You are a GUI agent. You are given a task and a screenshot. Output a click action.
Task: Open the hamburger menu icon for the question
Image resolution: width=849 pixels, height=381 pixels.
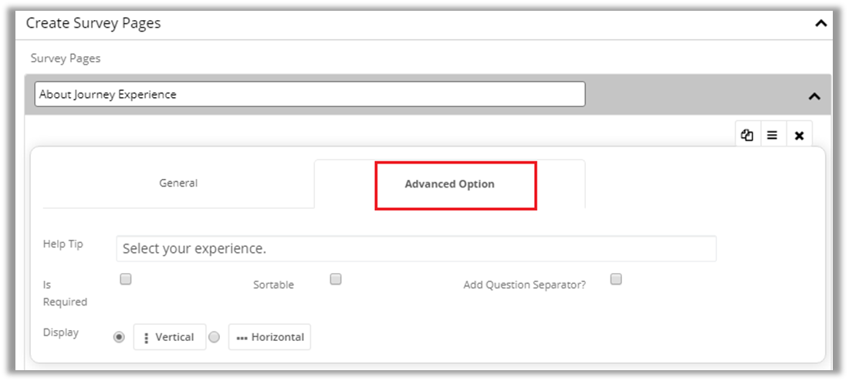[772, 135]
